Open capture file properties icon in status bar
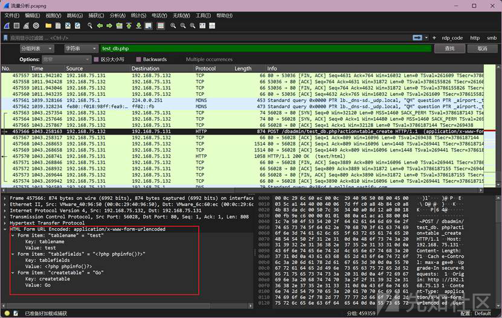502x318 pixels. pyautogui.click(x=16, y=313)
